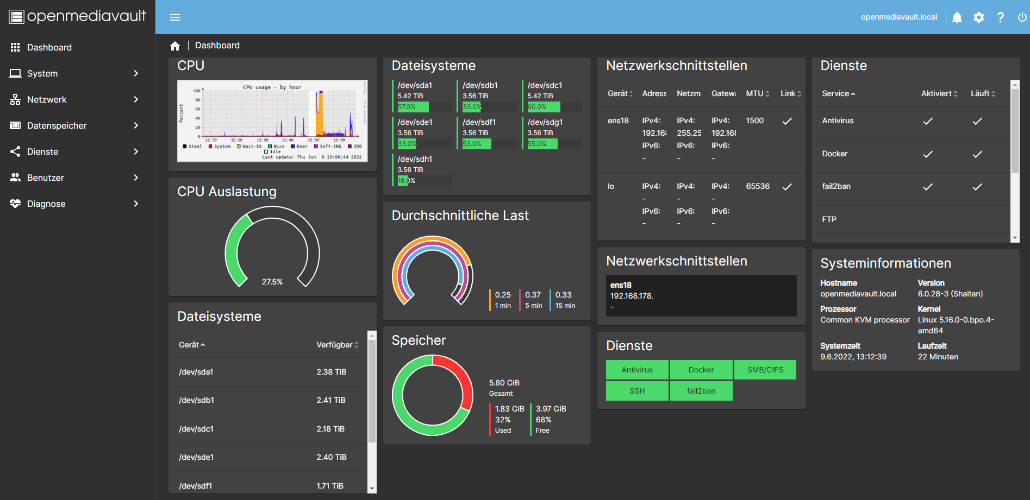1030x500 pixels.
Task: Select the /dev/sde1 row in filesystem table
Action: [268, 457]
